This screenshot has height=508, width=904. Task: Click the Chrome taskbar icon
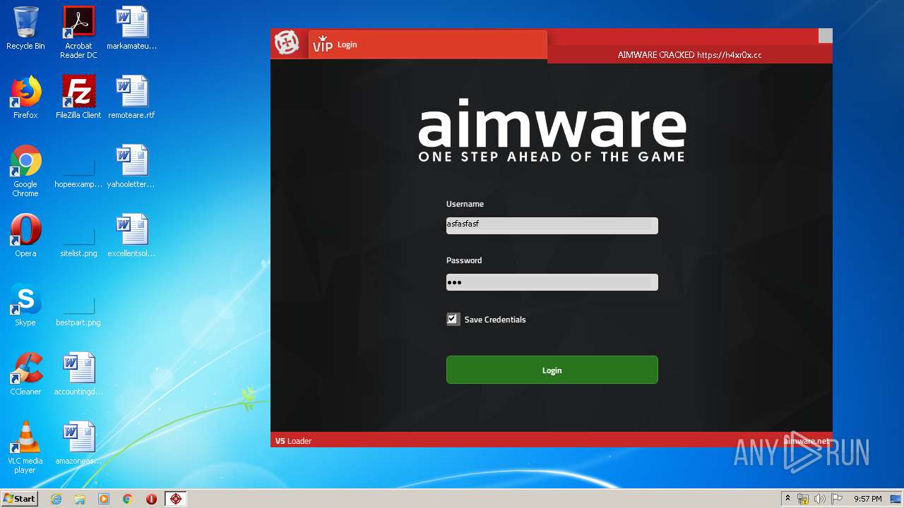point(128,499)
